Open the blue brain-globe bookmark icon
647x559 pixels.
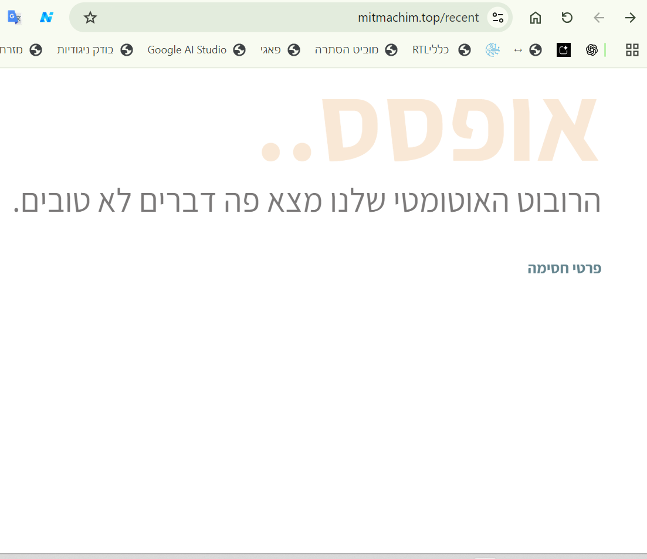point(493,50)
